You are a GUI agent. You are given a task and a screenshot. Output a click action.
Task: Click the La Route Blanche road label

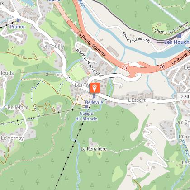point(91,43)
